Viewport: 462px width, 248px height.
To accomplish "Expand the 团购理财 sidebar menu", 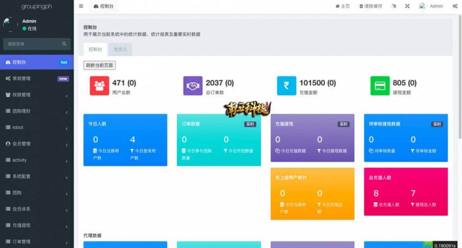I will tap(36, 111).
